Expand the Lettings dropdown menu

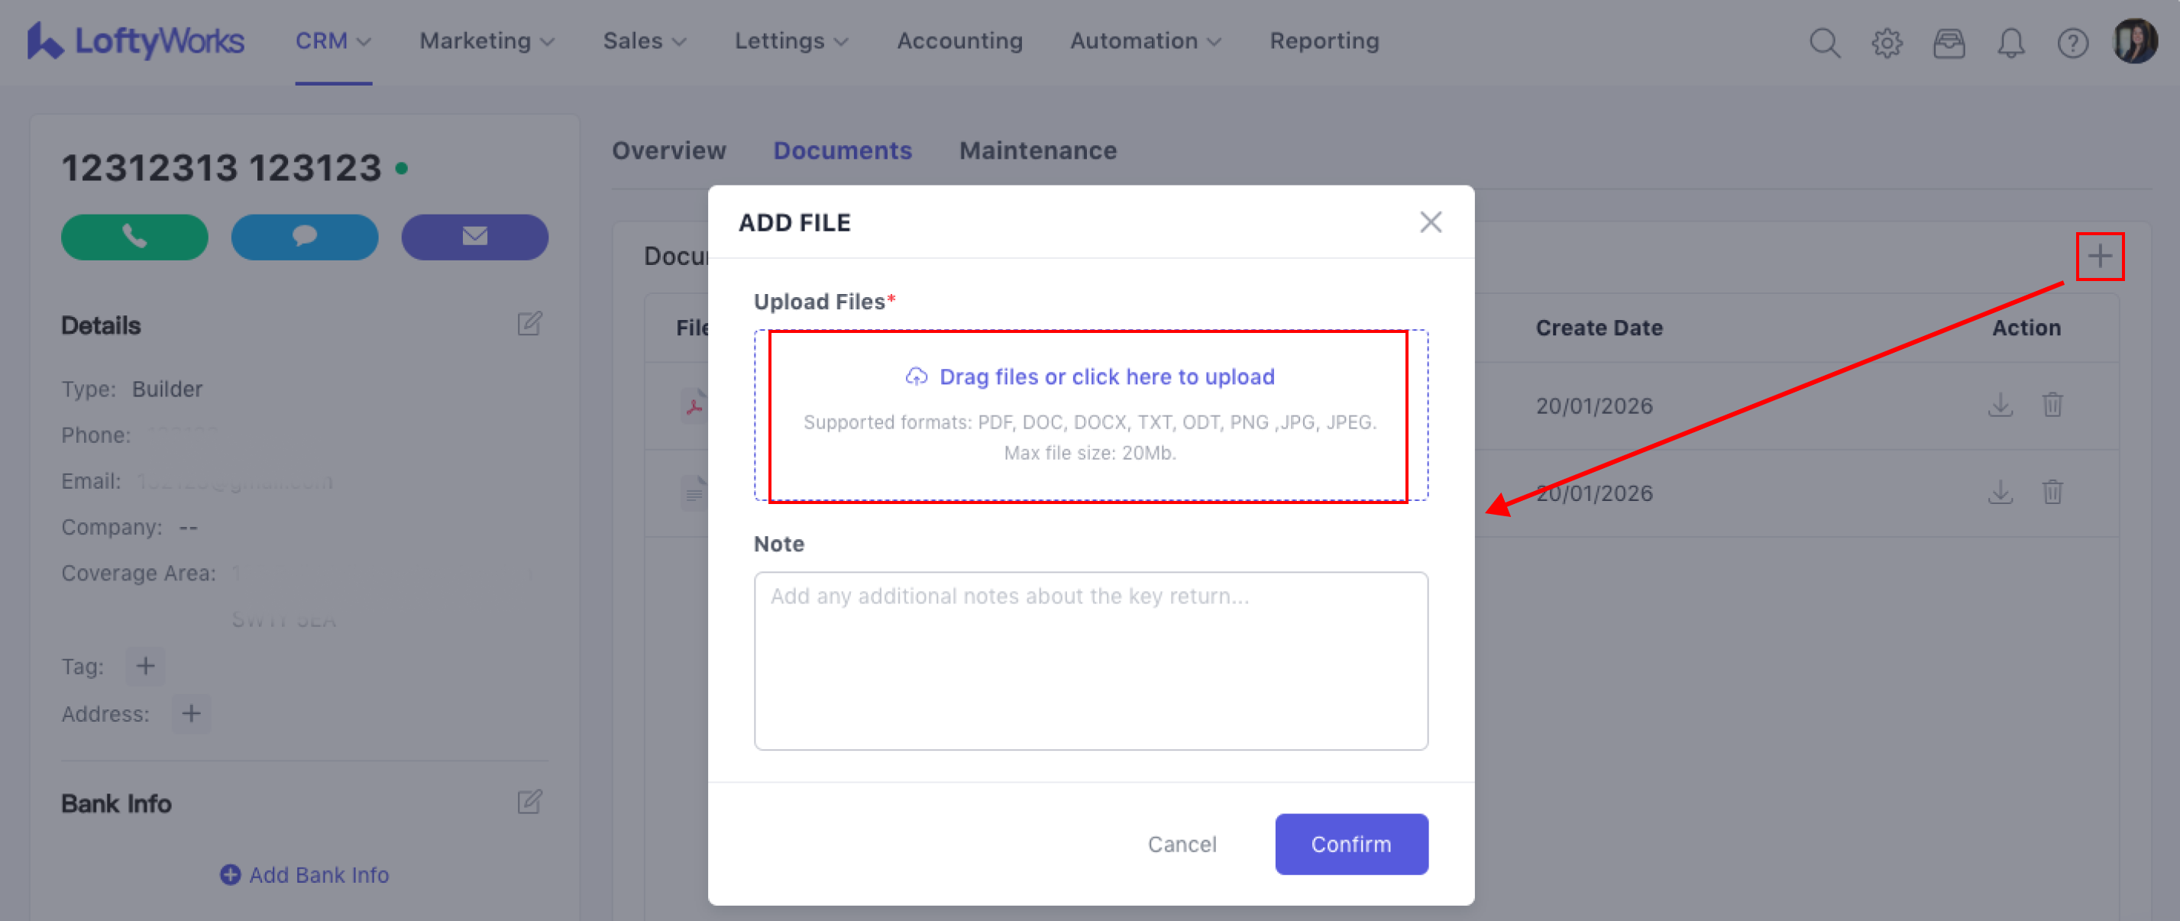coord(791,40)
